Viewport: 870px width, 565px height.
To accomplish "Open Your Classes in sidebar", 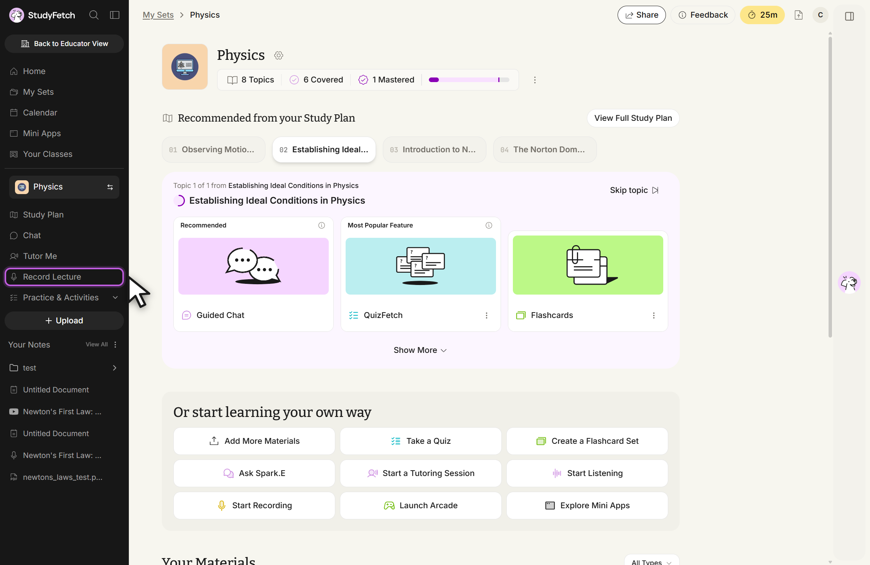I will (64, 154).
